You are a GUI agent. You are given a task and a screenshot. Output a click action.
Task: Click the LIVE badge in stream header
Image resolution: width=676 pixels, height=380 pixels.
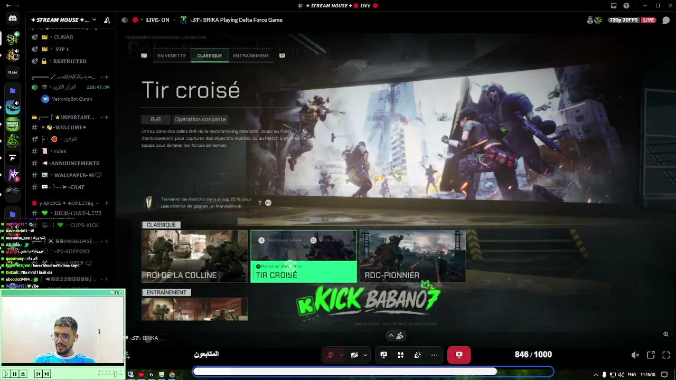[x=649, y=20]
